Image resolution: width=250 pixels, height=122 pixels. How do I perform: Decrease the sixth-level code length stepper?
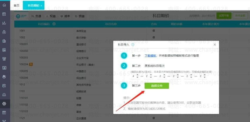pyautogui.click(x=205, y=78)
